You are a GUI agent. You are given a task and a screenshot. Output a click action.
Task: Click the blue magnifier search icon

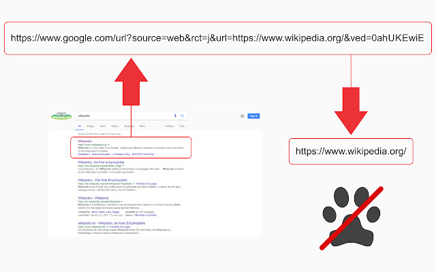coord(183,116)
